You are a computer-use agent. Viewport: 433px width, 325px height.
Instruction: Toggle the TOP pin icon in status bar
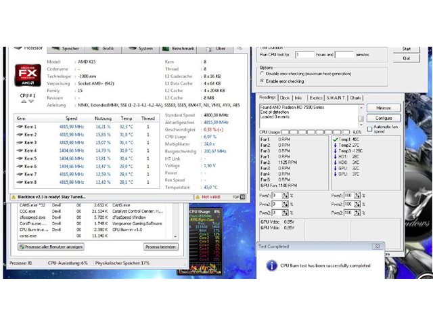[242, 197]
